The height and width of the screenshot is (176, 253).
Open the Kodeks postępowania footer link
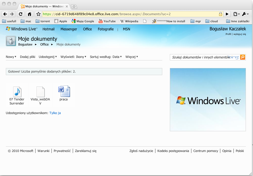(x=173, y=151)
